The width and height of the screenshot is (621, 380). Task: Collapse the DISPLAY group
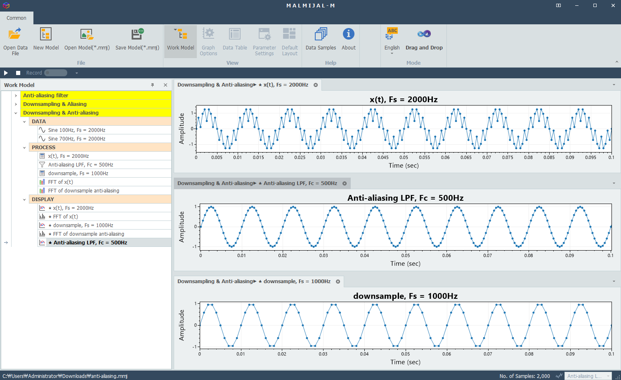24,199
